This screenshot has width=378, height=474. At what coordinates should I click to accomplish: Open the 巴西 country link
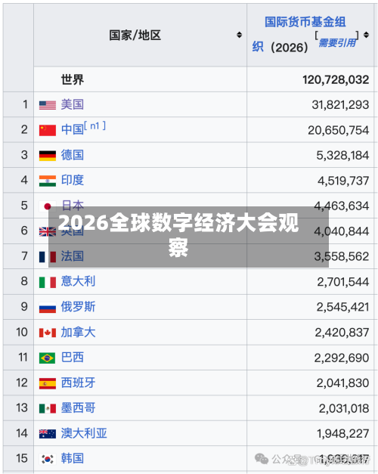pyautogui.click(x=73, y=358)
